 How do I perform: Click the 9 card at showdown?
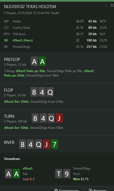point(67,174)
